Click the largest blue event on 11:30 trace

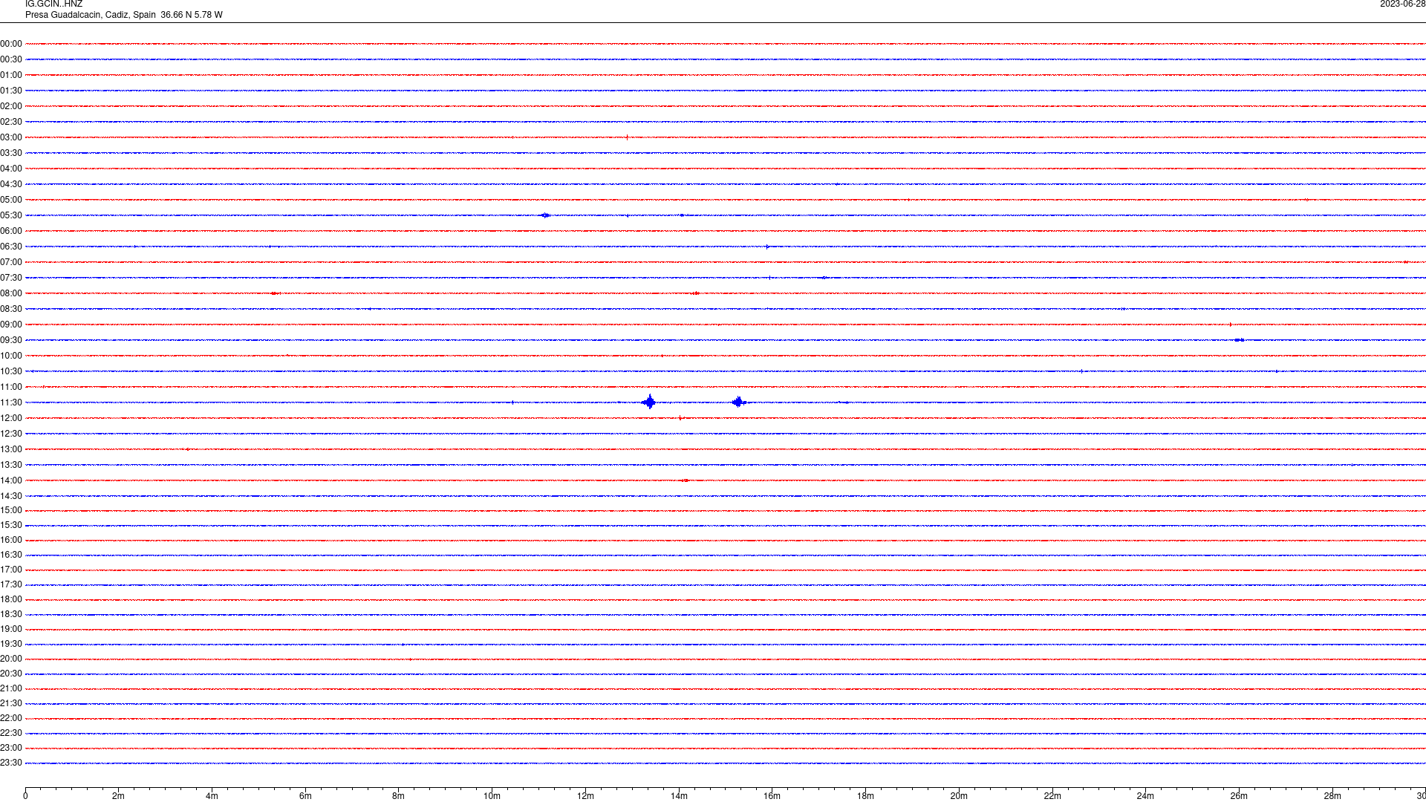(649, 402)
